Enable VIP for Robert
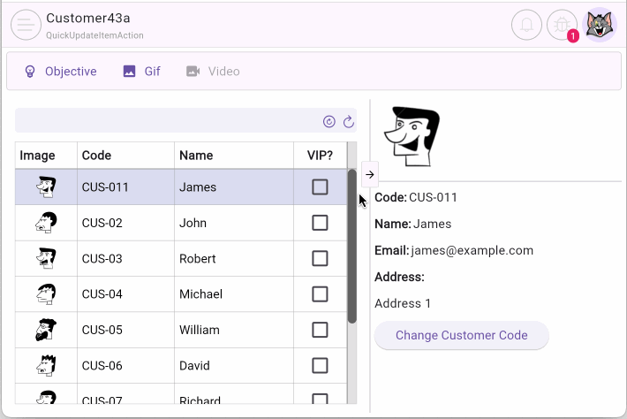The height and width of the screenshot is (419, 627). pos(320,258)
